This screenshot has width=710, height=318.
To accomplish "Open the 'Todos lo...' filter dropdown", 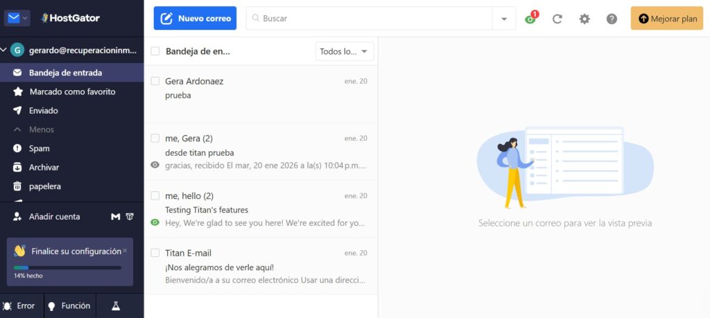I will [345, 51].
